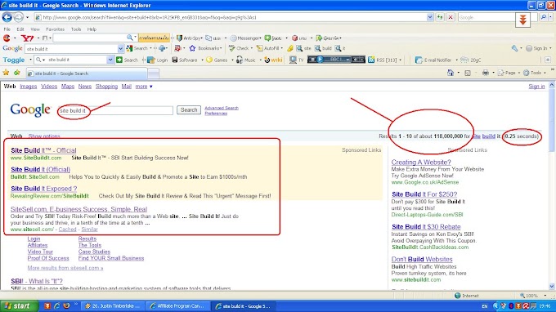Click the IE address bar URL

coord(231,17)
